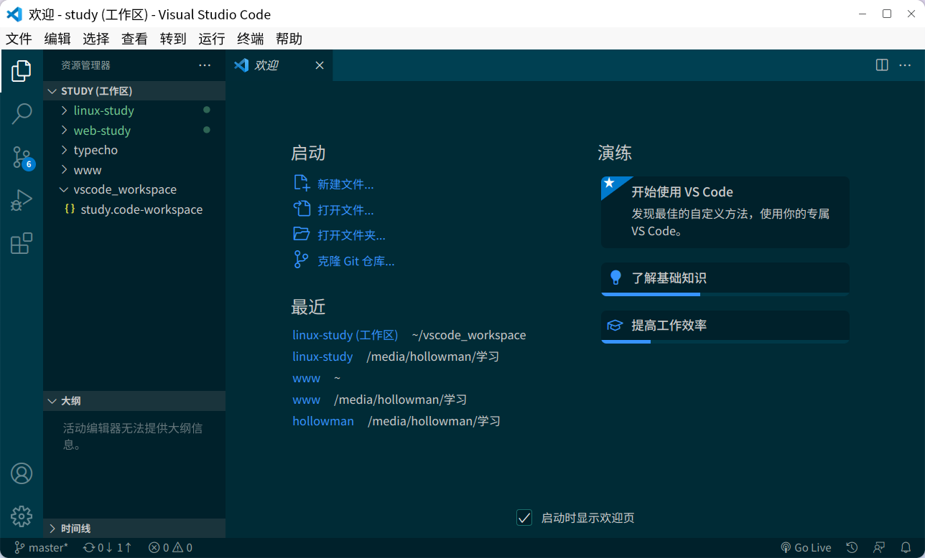Open the 提高工作效率 walkthrough
The image size is (925, 558).
click(725, 327)
